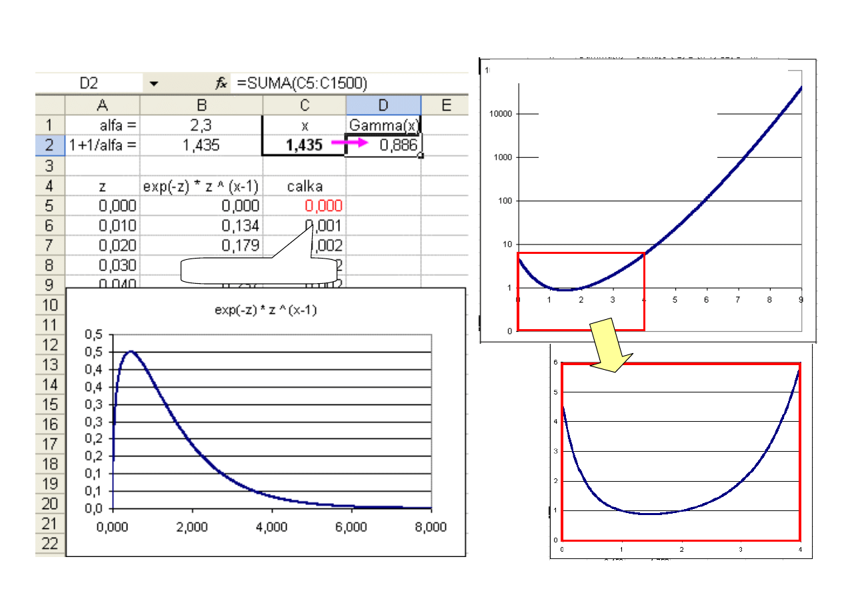Click bold 1,435 in cell C2
Image resolution: width=842 pixels, height=595 pixels.
[304, 145]
